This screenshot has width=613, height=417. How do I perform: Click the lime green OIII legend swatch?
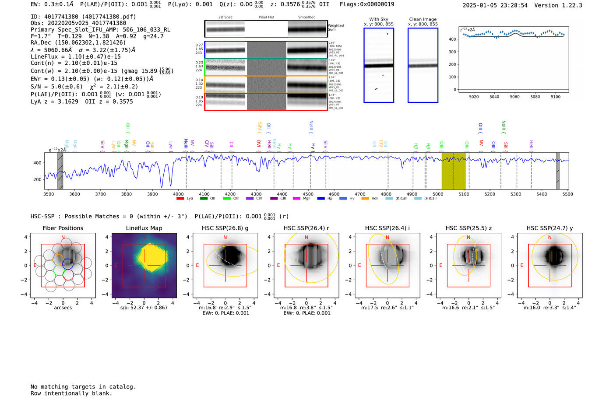(227, 198)
